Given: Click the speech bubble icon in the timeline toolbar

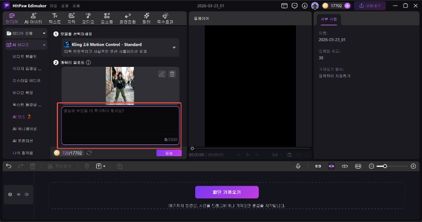Looking at the screenshot, I should (119, 166).
